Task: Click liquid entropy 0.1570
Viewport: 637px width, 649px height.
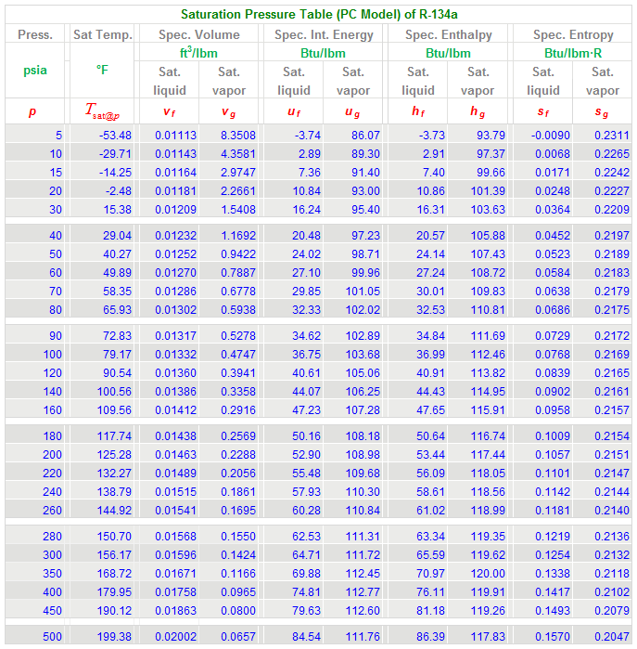Action: pyautogui.click(x=553, y=637)
